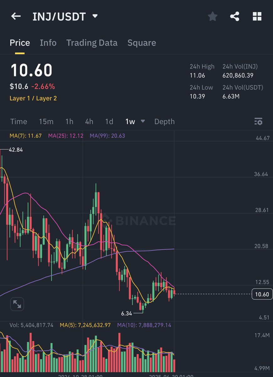Expand chart to fullscreen icon
273x377 pixels.
[x=17, y=304]
